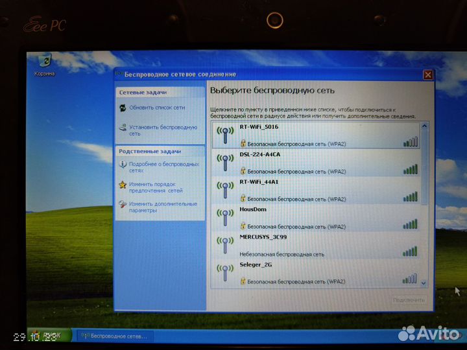Click the tools icon beside Изменить дополнительные параметры
The height and width of the screenshot is (350, 467).
(x=123, y=204)
